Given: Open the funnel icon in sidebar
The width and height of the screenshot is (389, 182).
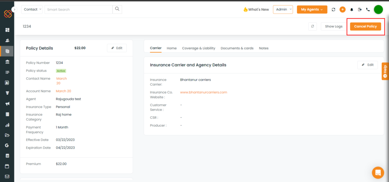Looking at the screenshot, I should 8,93.
